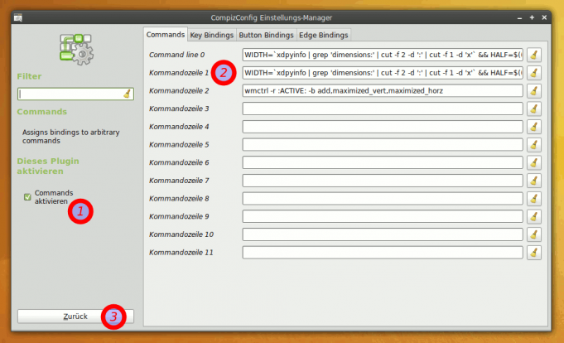Viewport: 564px width, 343px height.
Task: Click the broom icon beside Kommandozeile 2
Action: (x=534, y=90)
